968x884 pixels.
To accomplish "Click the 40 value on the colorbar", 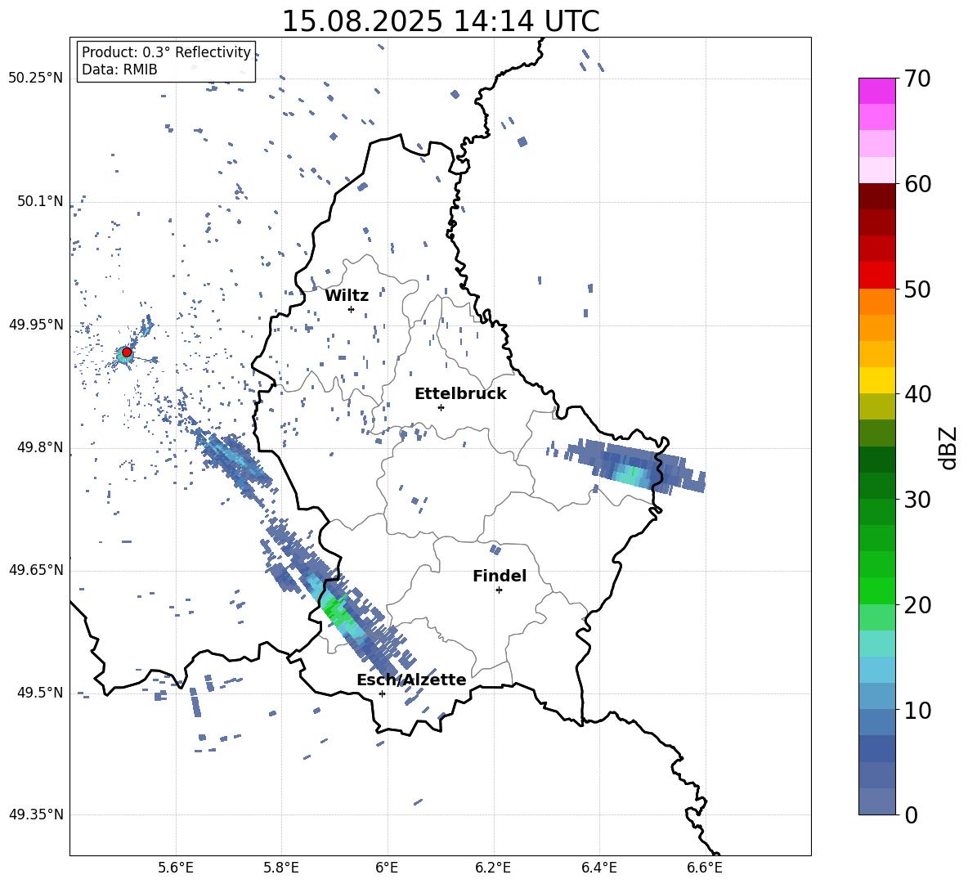I will tap(916, 394).
